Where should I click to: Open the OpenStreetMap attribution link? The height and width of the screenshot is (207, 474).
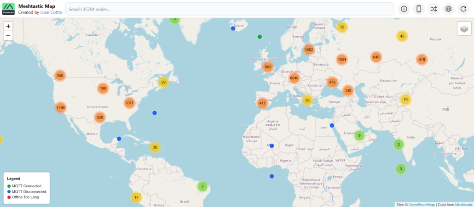421,204
